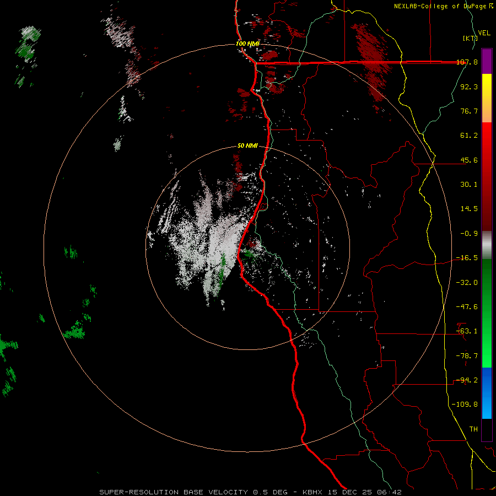Click the -94.2 velocity scale value
Image resolution: width=496 pixels, height=496 pixels.
pyautogui.click(x=467, y=380)
